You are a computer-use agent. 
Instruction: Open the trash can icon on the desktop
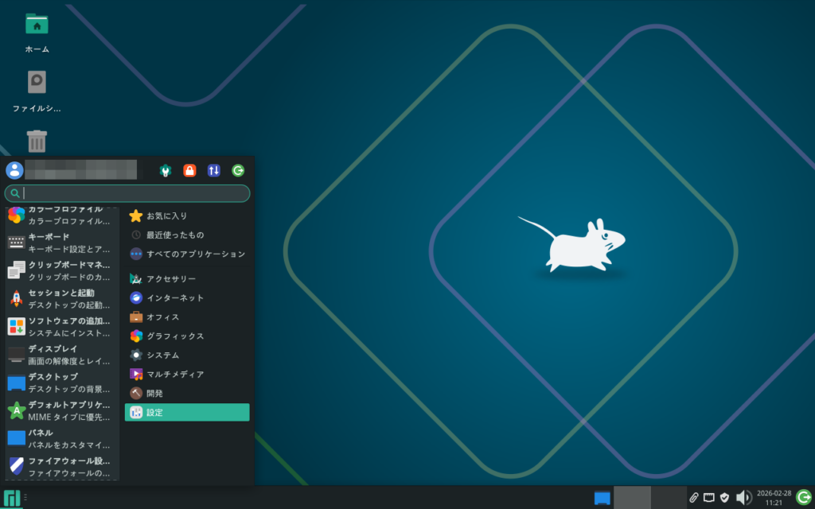[x=37, y=142]
